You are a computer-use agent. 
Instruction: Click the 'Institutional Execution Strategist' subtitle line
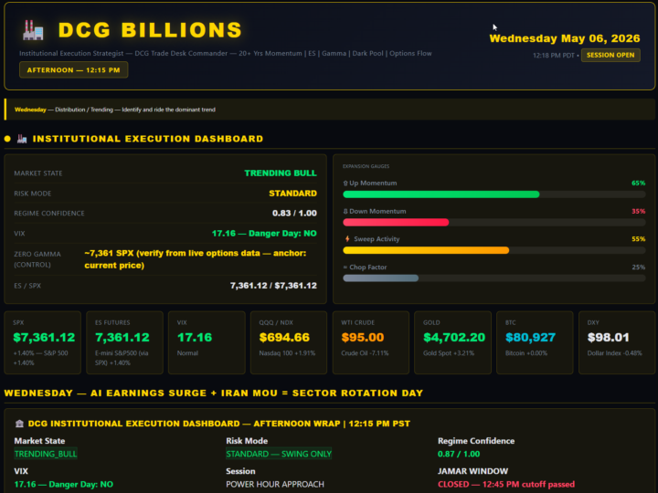[226, 54]
